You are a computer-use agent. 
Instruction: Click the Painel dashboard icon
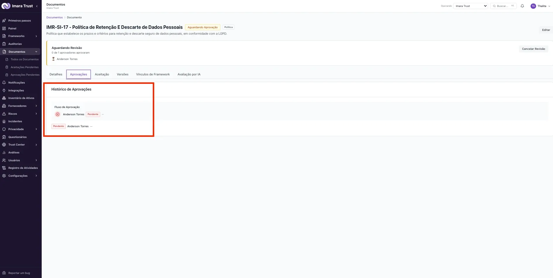click(x=4, y=29)
